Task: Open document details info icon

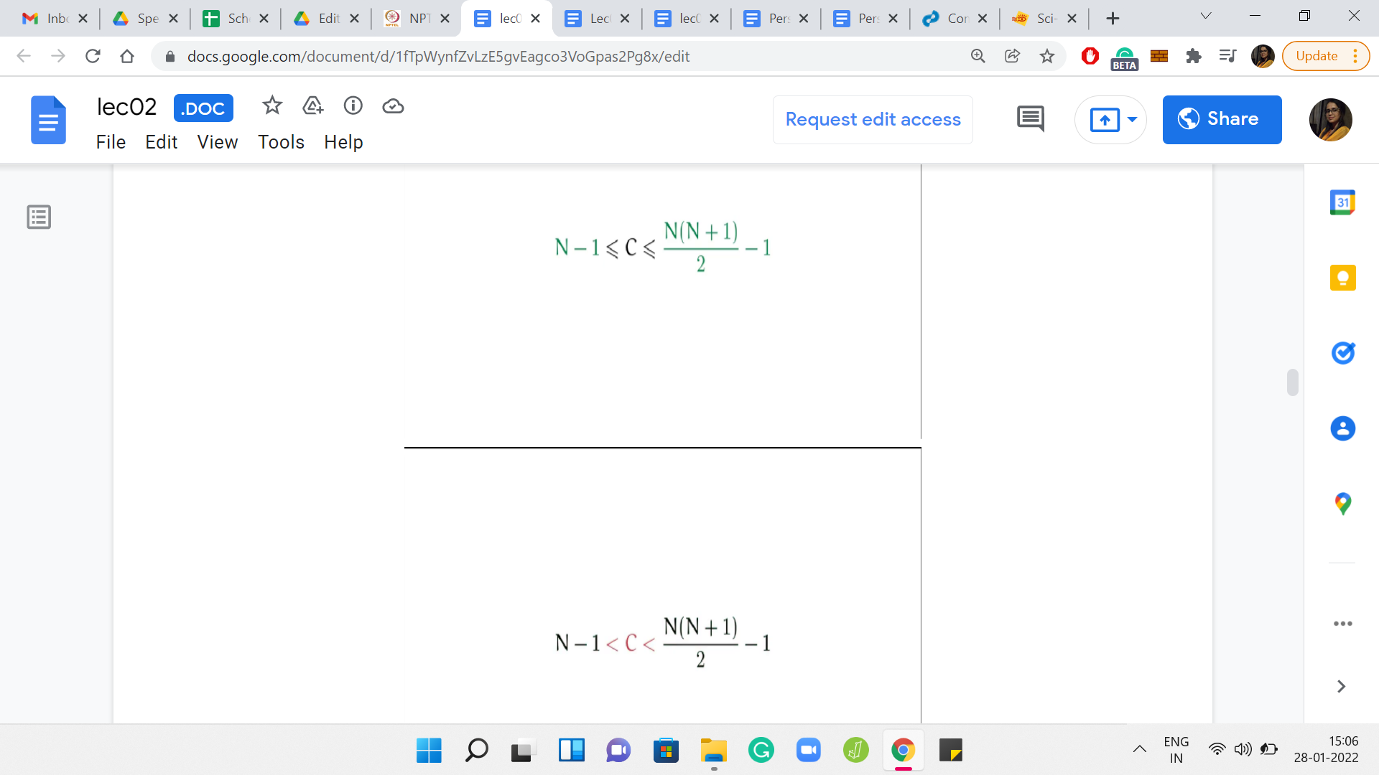Action: click(353, 106)
